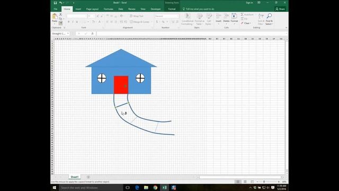Click Sign in

249,3
